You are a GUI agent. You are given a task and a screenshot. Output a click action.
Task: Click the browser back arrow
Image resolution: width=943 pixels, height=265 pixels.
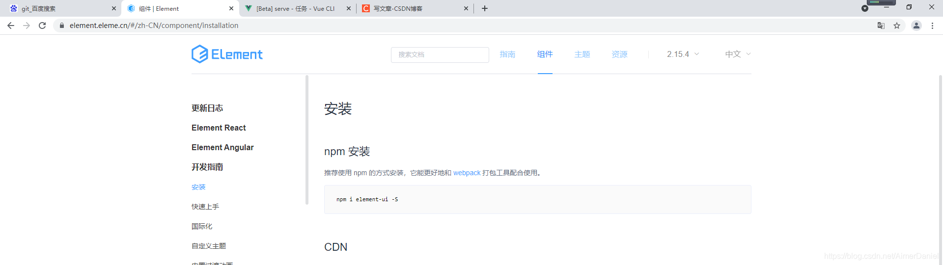(11, 26)
